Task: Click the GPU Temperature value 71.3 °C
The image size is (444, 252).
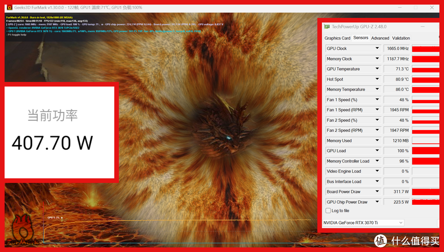Action: (397, 69)
